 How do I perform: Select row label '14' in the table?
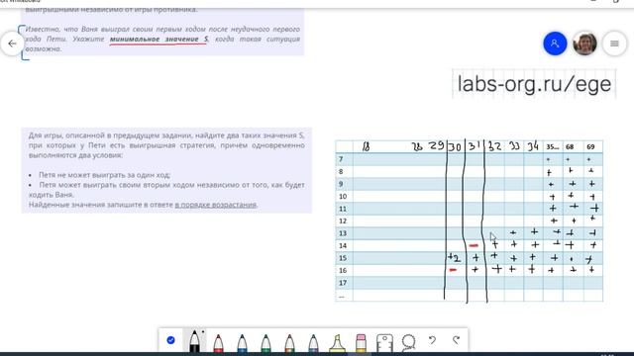(x=343, y=246)
